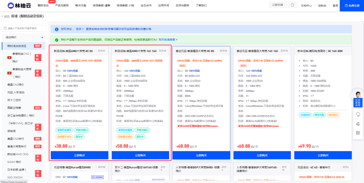Click the 返回 back link
The image size is (364, 183).
click(6, 16)
